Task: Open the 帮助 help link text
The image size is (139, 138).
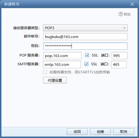Action: tap(127, 14)
